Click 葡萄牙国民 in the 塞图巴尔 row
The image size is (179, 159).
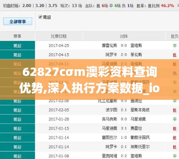point(140,138)
